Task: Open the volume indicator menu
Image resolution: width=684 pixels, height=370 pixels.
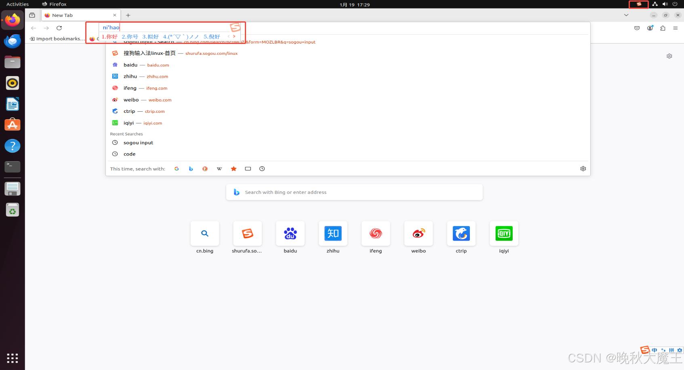Action: pyautogui.click(x=665, y=4)
